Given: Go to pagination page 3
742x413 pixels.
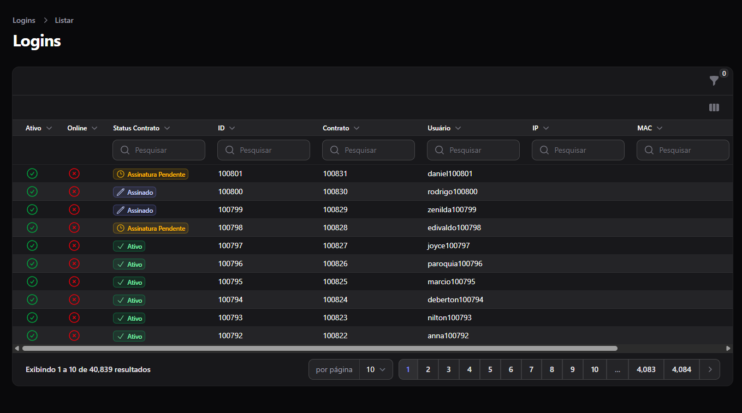Looking at the screenshot, I should pyautogui.click(x=449, y=369).
